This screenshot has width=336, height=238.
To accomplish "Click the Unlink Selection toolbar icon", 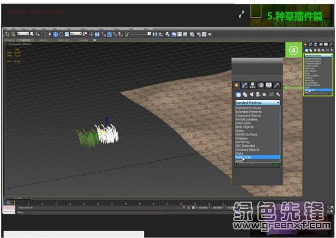I will click(13, 34).
